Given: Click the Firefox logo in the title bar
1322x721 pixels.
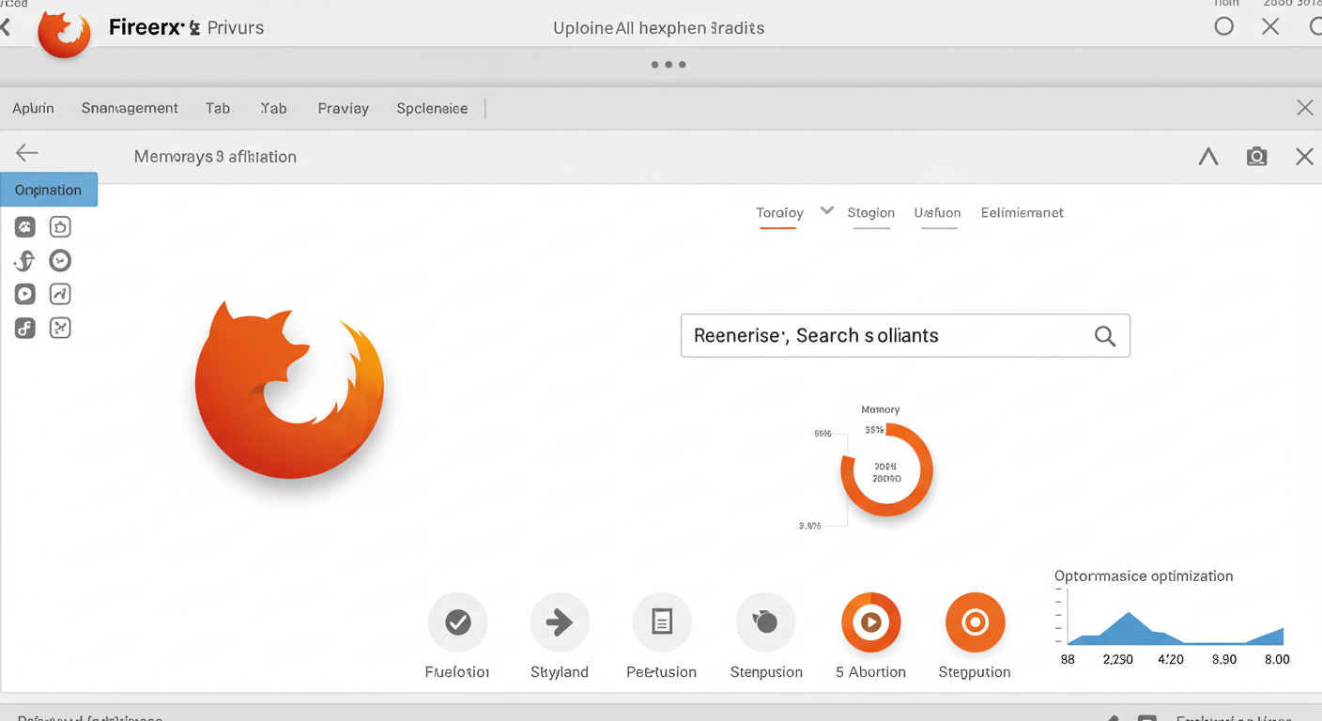Looking at the screenshot, I should (64, 32).
